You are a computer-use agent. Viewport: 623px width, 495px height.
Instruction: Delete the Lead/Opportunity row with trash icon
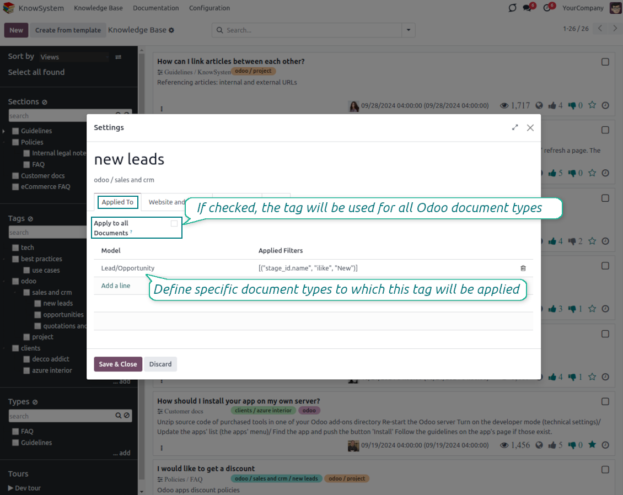coord(523,268)
